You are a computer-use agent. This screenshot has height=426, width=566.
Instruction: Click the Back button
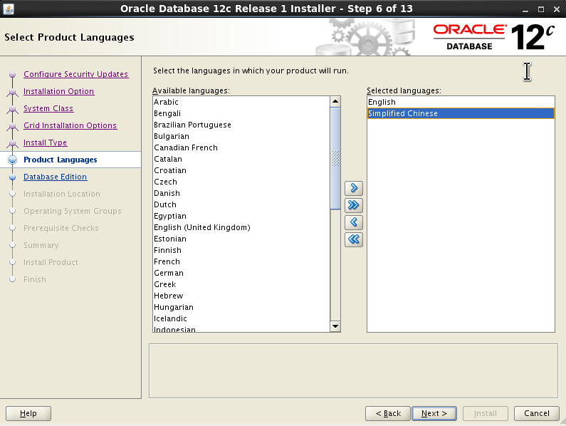(388, 413)
